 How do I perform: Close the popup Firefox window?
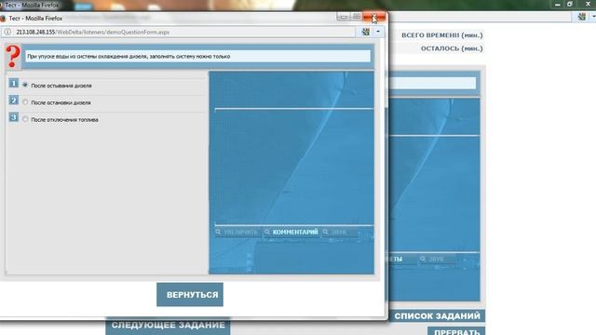[x=374, y=17]
